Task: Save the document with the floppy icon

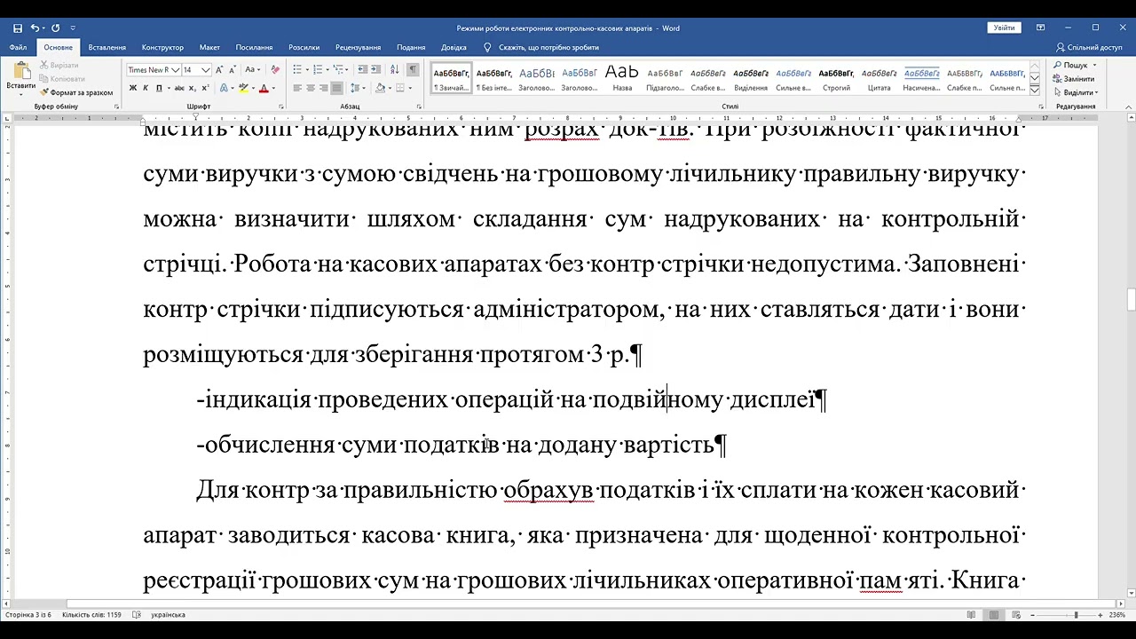Action: 18,28
